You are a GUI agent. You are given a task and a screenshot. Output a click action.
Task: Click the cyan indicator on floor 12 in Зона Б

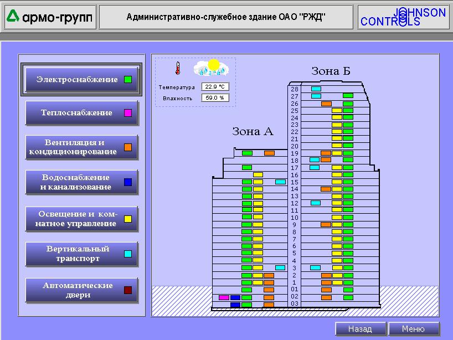tap(316, 203)
